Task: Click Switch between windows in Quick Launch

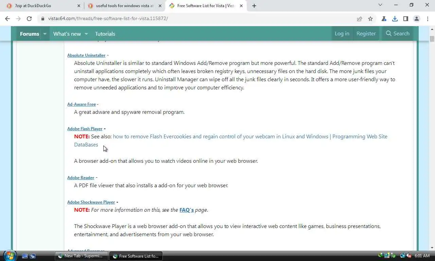Action: tap(33, 256)
